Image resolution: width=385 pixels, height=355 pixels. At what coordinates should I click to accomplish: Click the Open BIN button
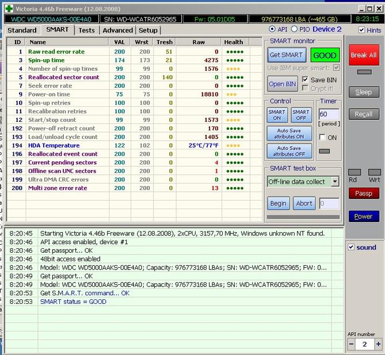[283, 84]
